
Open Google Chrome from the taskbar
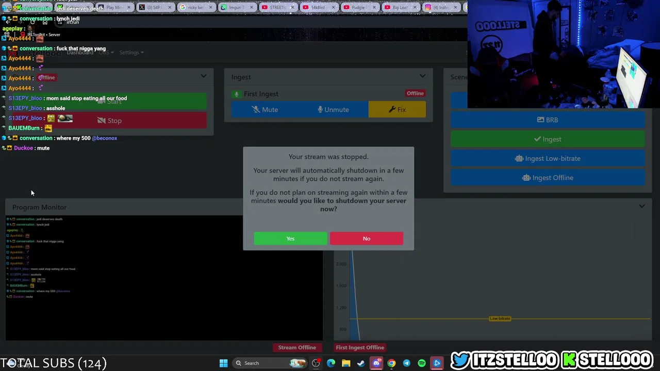pos(391,363)
